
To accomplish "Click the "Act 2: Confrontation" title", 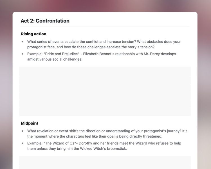I will coord(45,21).
